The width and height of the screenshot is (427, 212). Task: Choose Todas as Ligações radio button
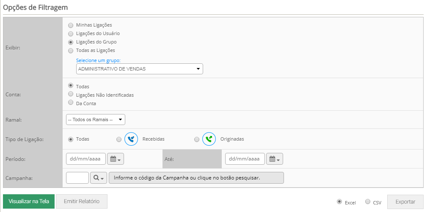71,51
